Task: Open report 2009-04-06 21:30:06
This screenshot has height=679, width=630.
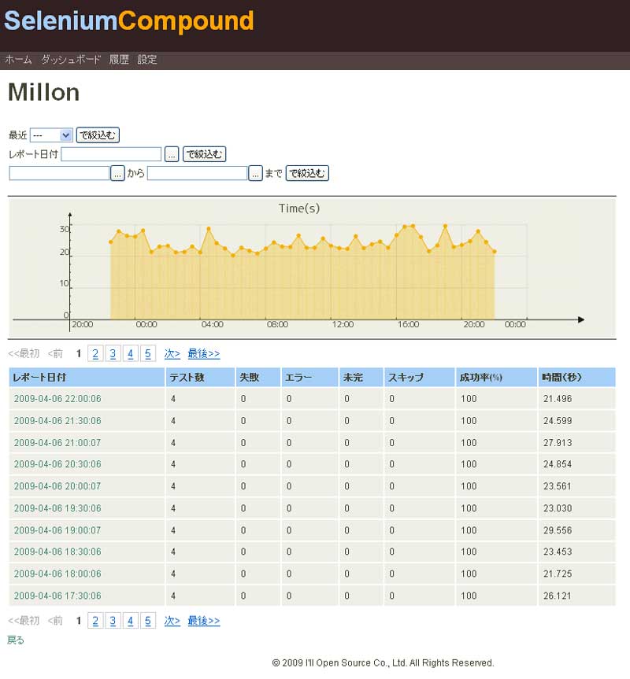Action: coord(57,421)
